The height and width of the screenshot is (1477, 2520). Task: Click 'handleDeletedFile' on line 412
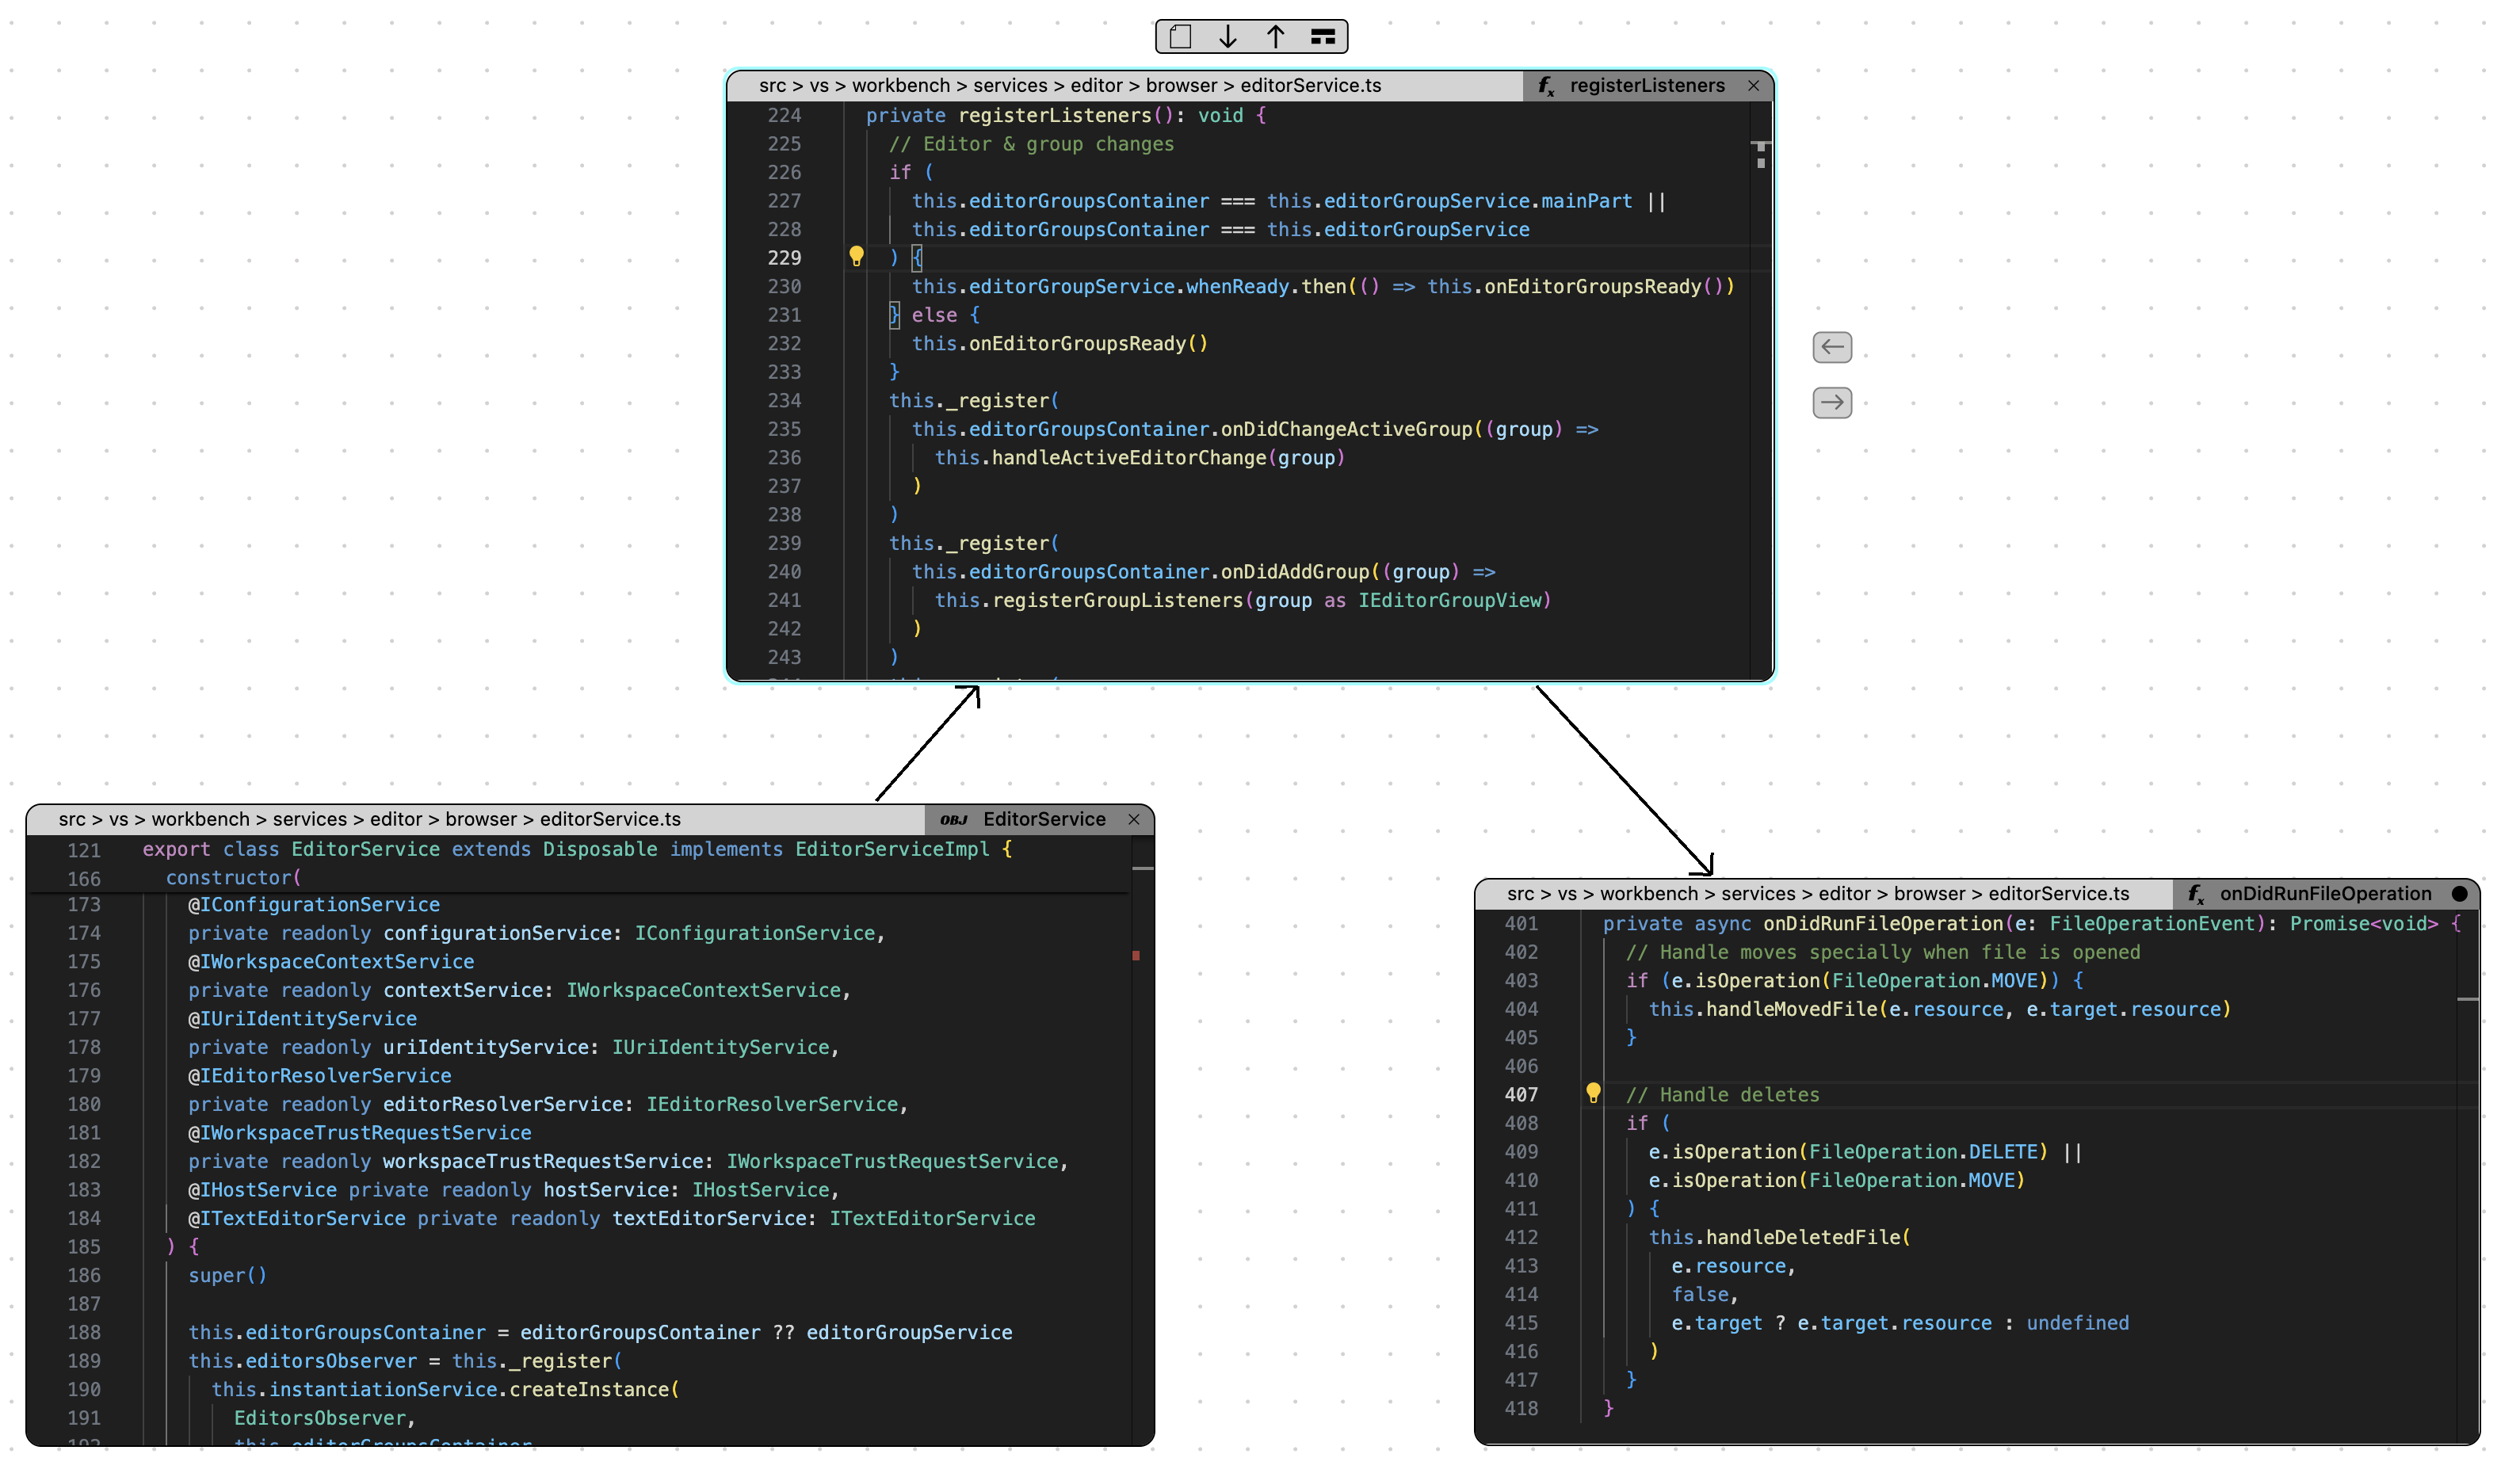pos(1803,1238)
